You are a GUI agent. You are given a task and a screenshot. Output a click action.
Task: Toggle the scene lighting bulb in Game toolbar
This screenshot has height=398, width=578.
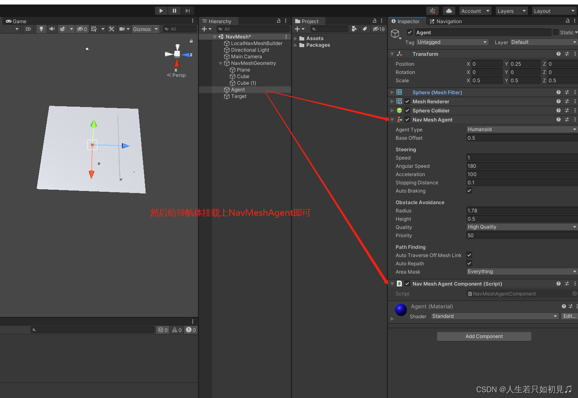tap(41, 29)
